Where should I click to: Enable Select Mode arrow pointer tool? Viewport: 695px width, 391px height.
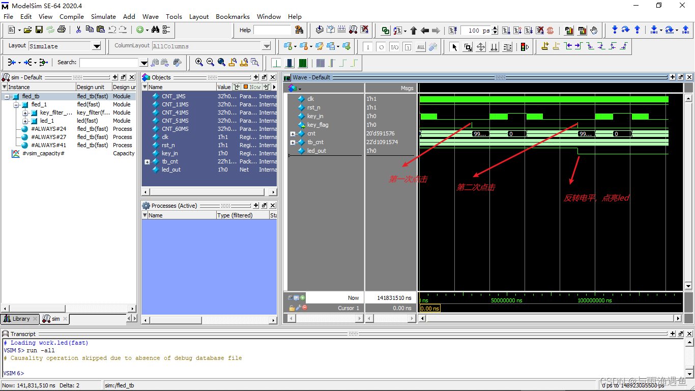click(x=455, y=47)
